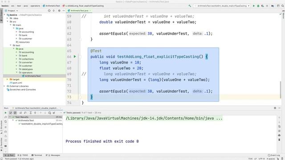Collapse the src folder
Viewport: 285px width, 160px height.
(x=8, y=22)
